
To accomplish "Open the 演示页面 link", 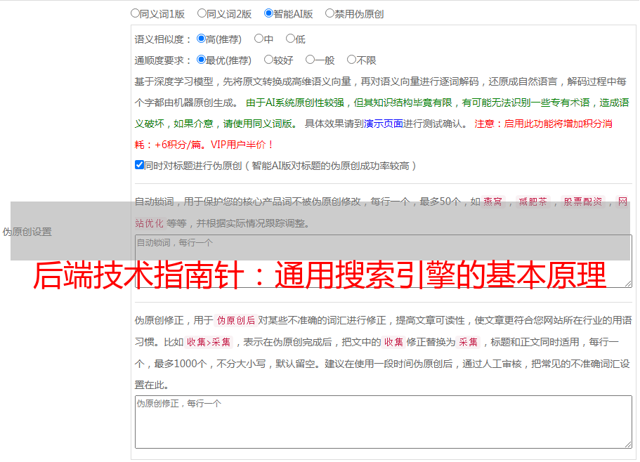I will click(384, 124).
